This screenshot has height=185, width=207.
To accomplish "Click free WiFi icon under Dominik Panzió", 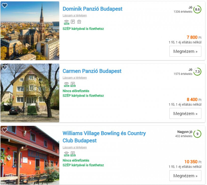I will click(66, 22).
